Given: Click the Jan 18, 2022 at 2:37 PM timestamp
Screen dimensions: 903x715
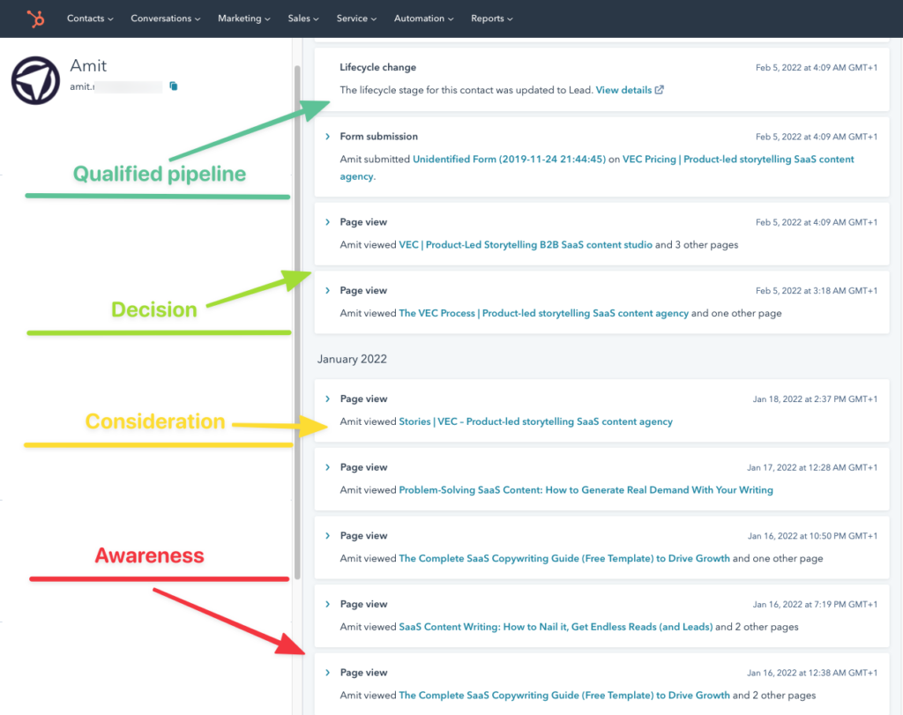Looking at the screenshot, I should [x=815, y=399].
